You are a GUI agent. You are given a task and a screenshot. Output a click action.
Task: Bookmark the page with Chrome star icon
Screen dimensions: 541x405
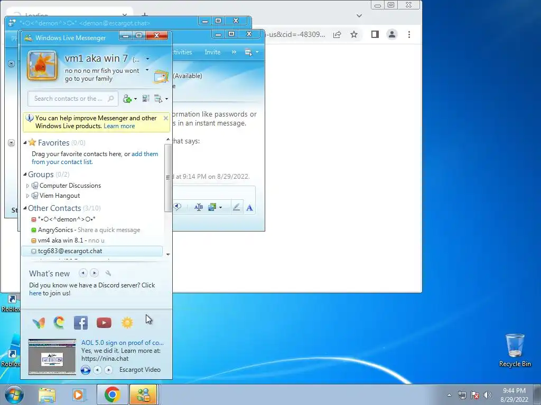point(354,34)
